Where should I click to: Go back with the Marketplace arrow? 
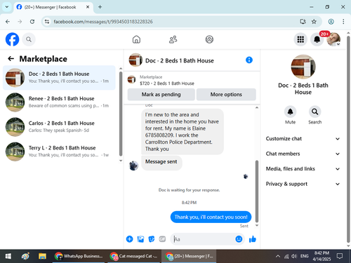pos(11,59)
